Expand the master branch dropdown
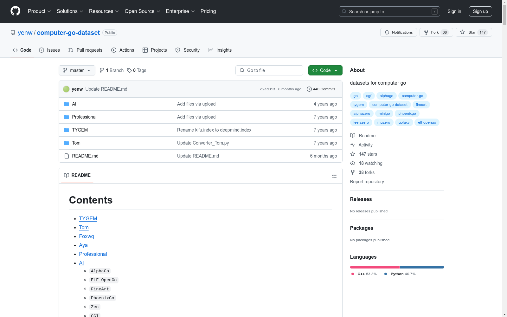 tap(77, 70)
